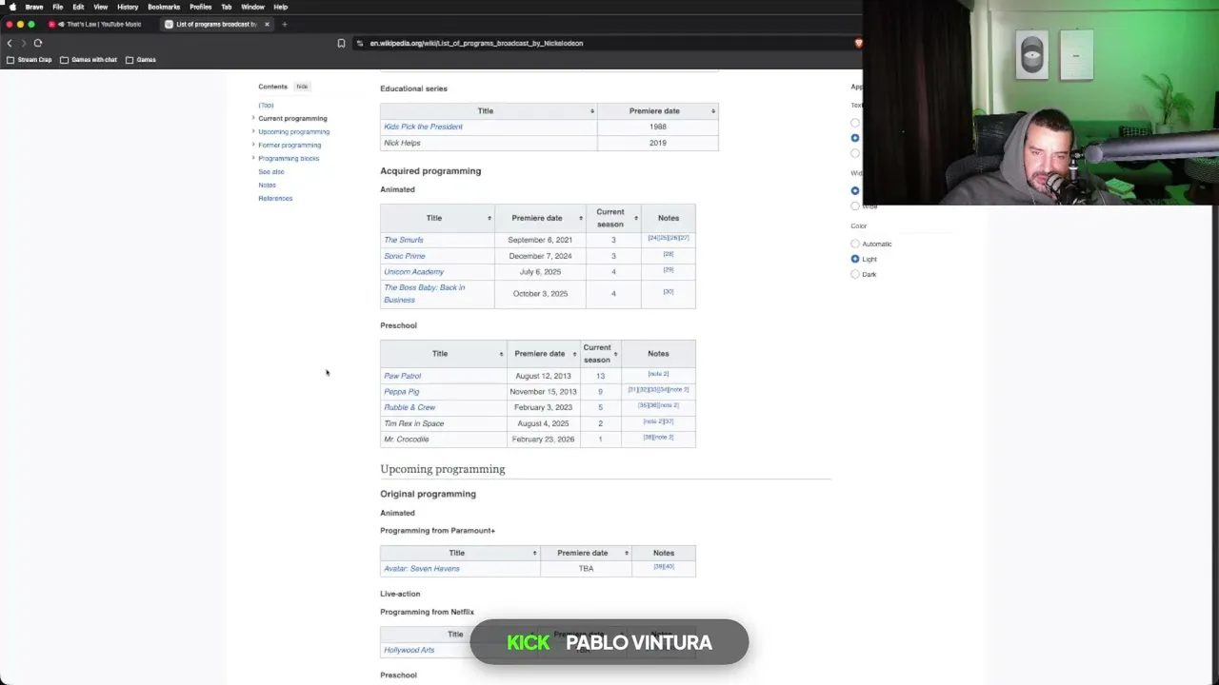Sort acquired Preschool table by Premiere date

(x=574, y=354)
